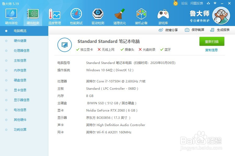235x156 pixels.
Task: Select 电脑概览 in sidebar
Action: (x=24, y=31)
